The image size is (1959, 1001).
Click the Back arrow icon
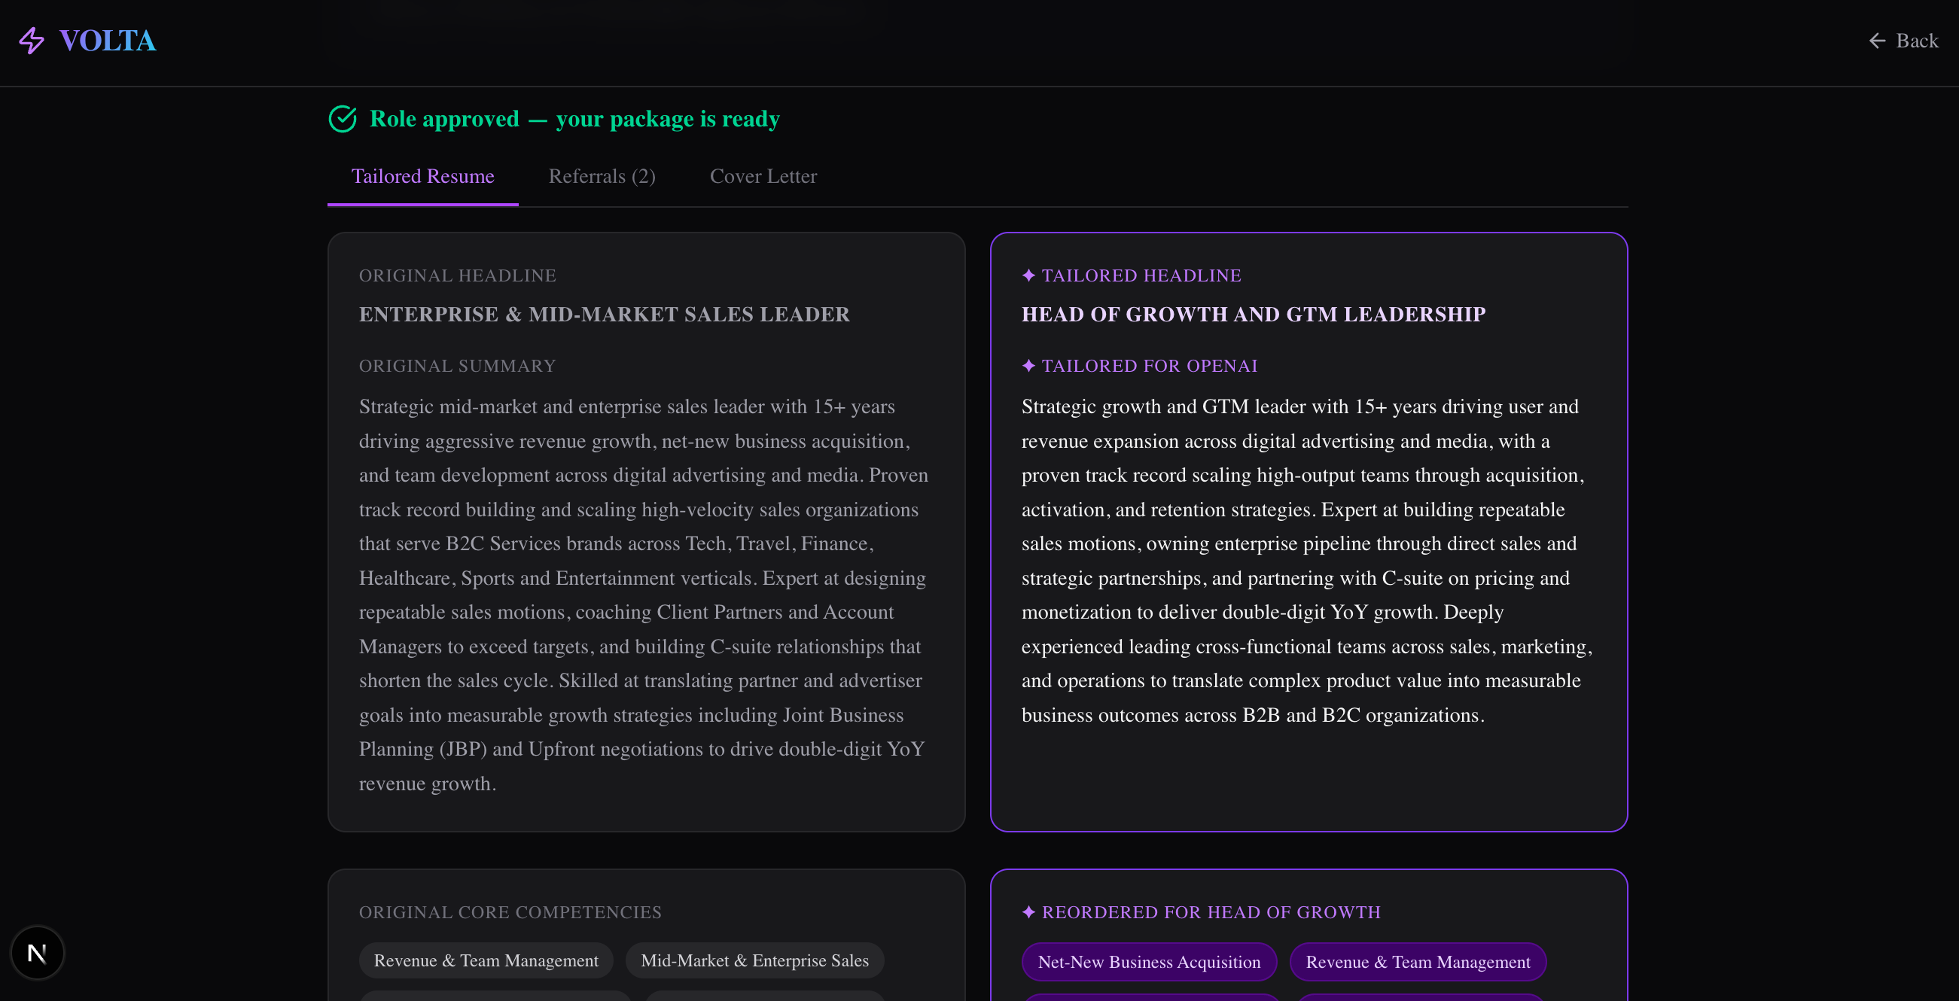(x=1877, y=41)
